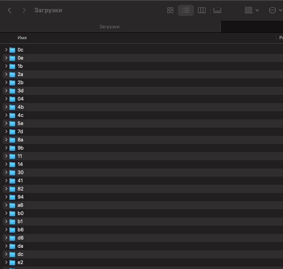Click the e2 folder icon

12,262
